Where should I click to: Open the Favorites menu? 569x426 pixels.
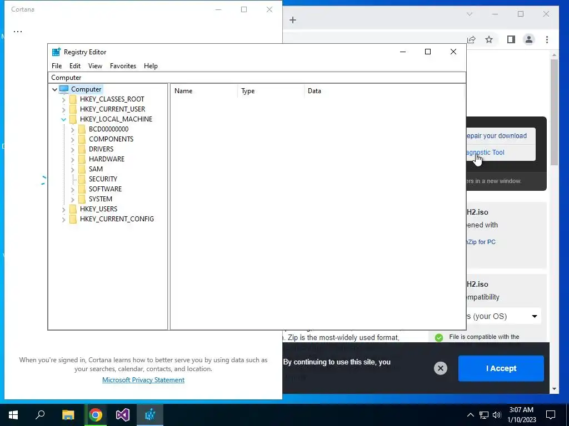(x=123, y=66)
